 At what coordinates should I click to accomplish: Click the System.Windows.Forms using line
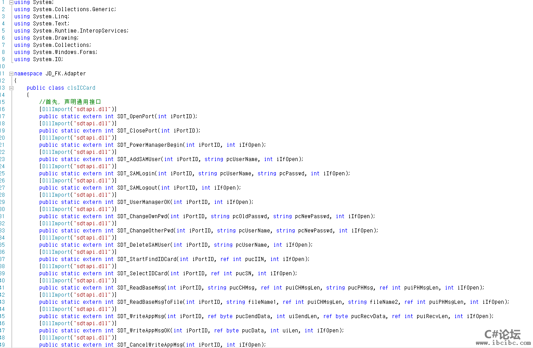(55, 52)
